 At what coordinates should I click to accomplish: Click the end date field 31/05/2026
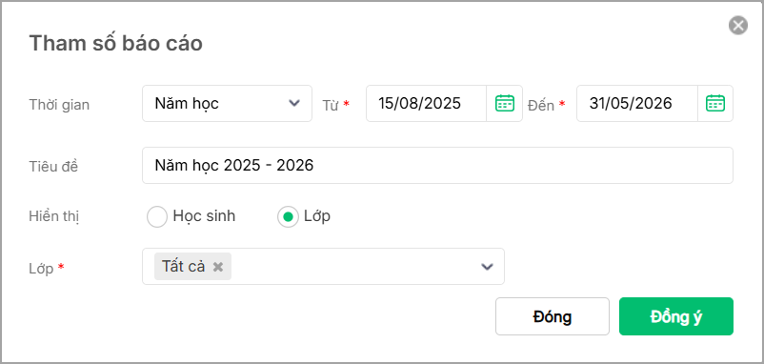pyautogui.click(x=637, y=103)
